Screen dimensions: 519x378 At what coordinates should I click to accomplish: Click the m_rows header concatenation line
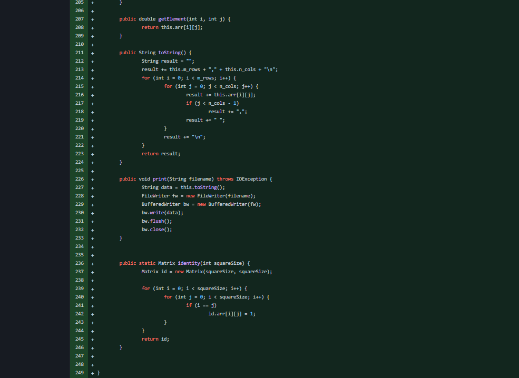(210, 69)
